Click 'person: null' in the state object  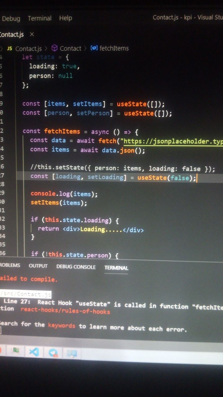click(51, 76)
